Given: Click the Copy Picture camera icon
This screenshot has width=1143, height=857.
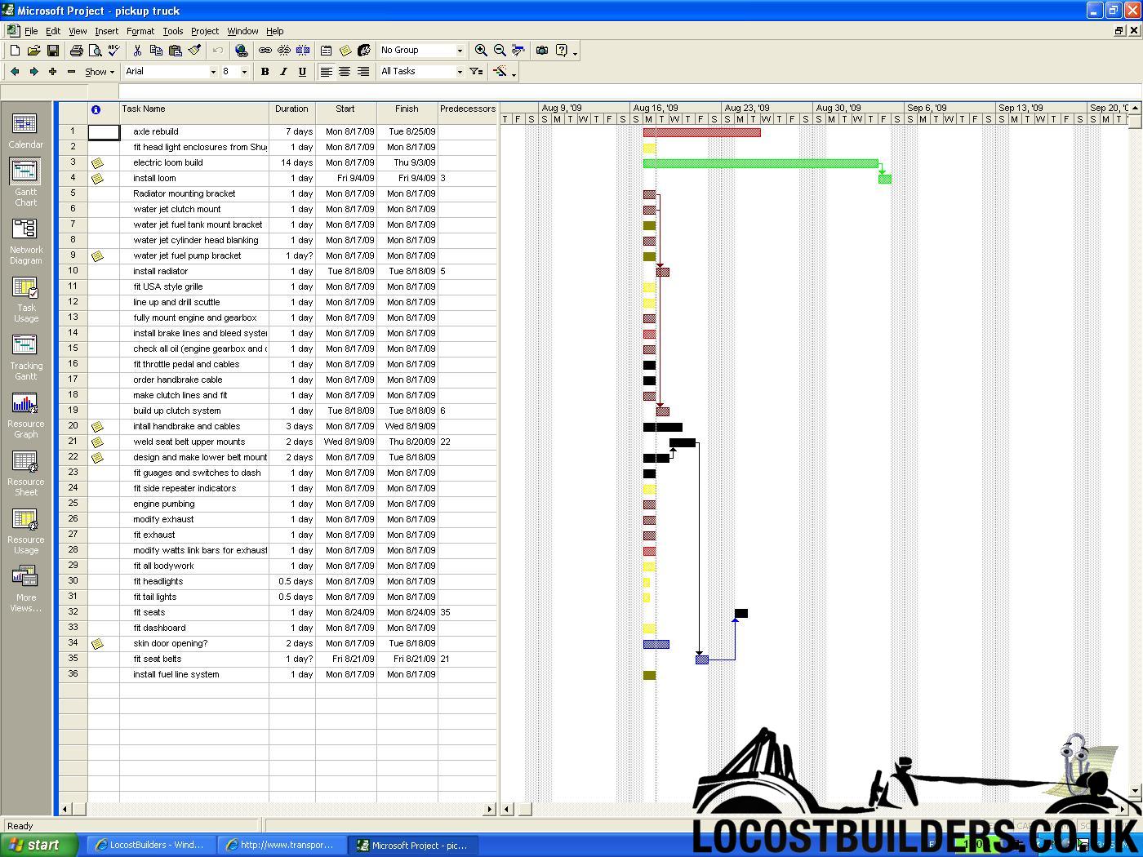Looking at the screenshot, I should (541, 51).
